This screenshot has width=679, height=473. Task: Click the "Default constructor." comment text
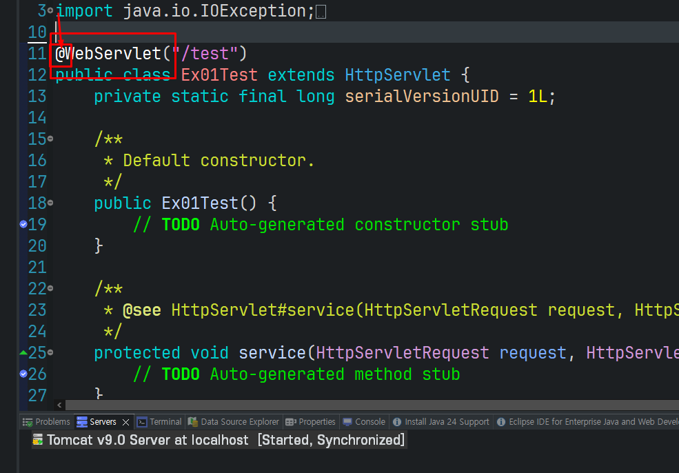pyautogui.click(x=219, y=160)
